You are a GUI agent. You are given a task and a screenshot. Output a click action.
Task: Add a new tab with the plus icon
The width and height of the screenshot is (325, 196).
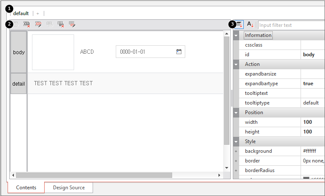pos(38,13)
